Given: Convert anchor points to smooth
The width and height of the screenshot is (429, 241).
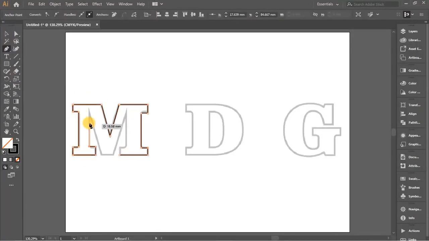Looking at the screenshot, I should [x=56, y=14].
